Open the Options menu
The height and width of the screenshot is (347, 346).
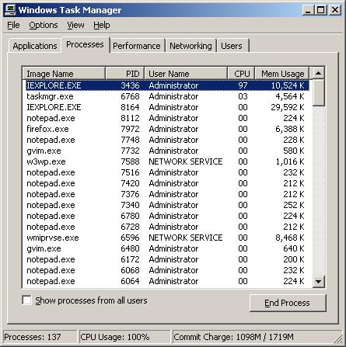pos(44,25)
